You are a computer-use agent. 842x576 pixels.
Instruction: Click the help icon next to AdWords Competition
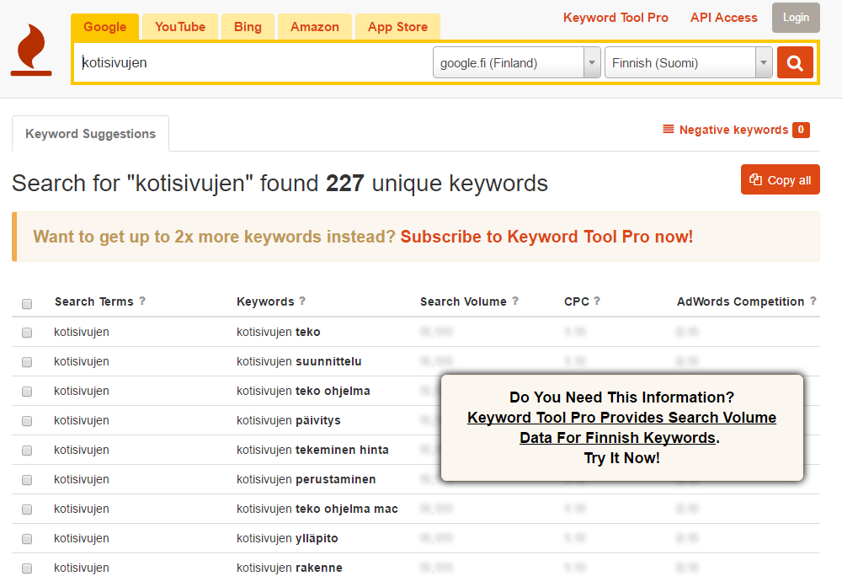(x=813, y=301)
